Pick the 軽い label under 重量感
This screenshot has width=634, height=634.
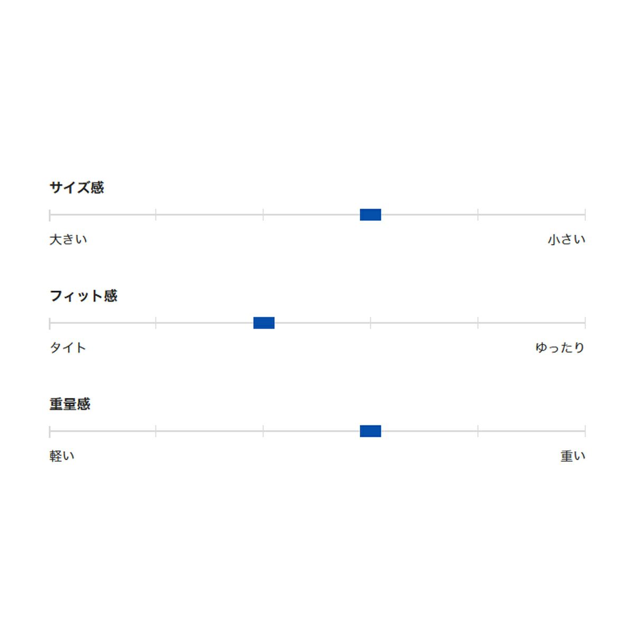click(62, 456)
